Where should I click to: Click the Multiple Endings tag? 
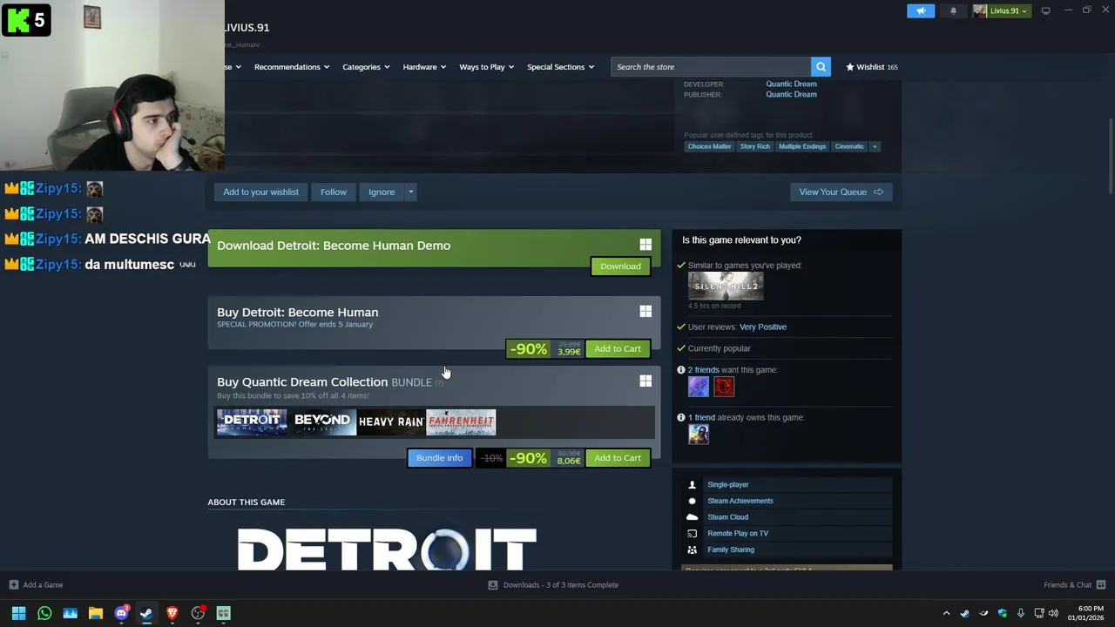click(x=802, y=146)
